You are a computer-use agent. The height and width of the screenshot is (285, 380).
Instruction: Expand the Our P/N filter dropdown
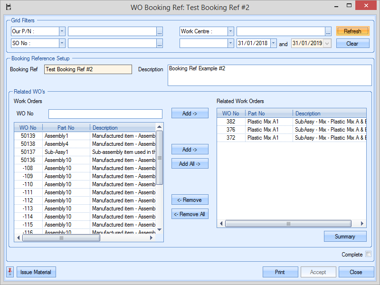click(62, 31)
